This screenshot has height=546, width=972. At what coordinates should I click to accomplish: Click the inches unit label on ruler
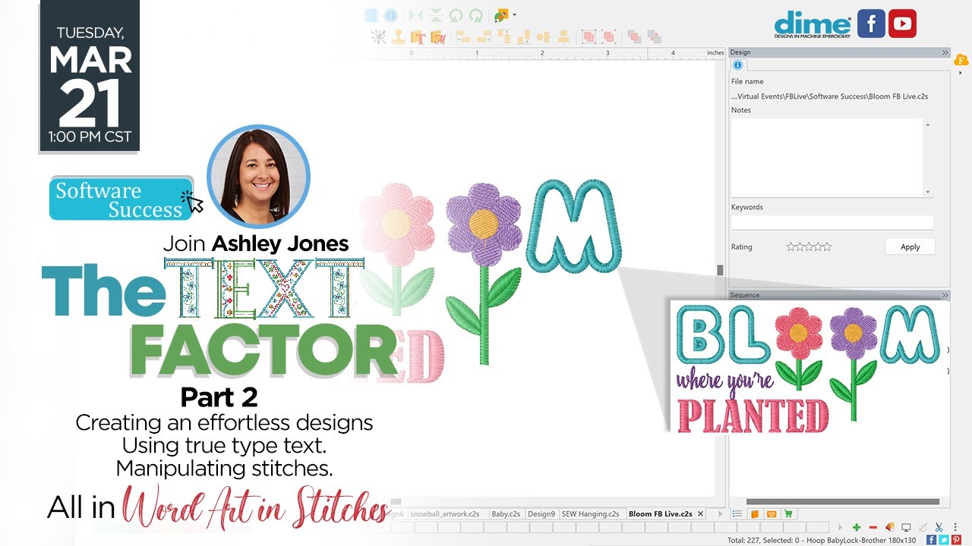[715, 53]
